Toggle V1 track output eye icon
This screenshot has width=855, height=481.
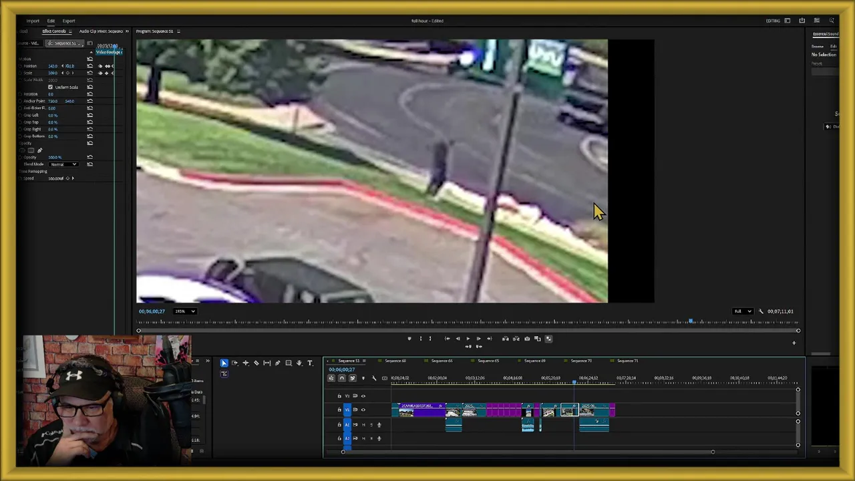[x=363, y=410]
